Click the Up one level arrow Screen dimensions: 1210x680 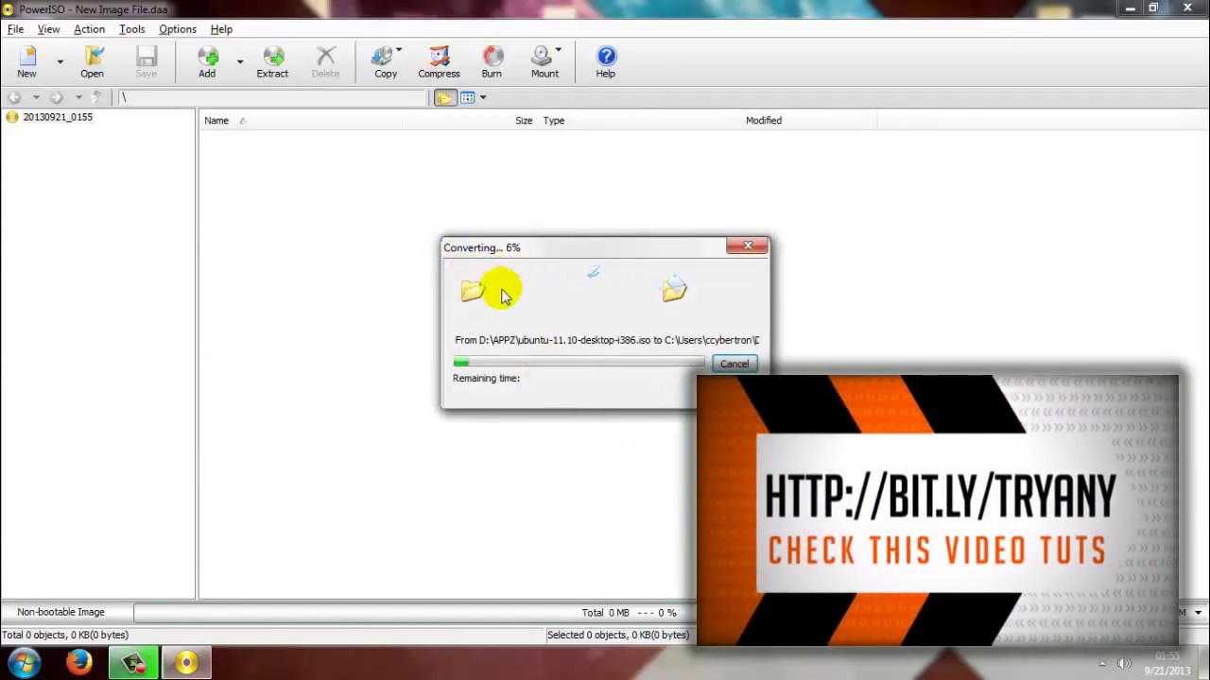96,97
